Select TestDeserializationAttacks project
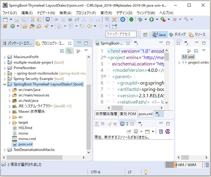This screenshot has height=177, width=211. pyautogui.click(x=34, y=150)
